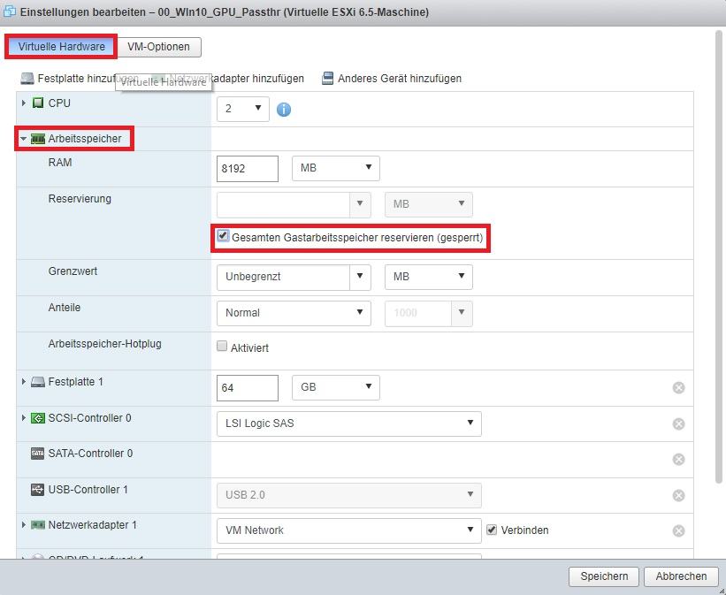
Task: Click the RAM value field 8192
Action: coord(248,169)
